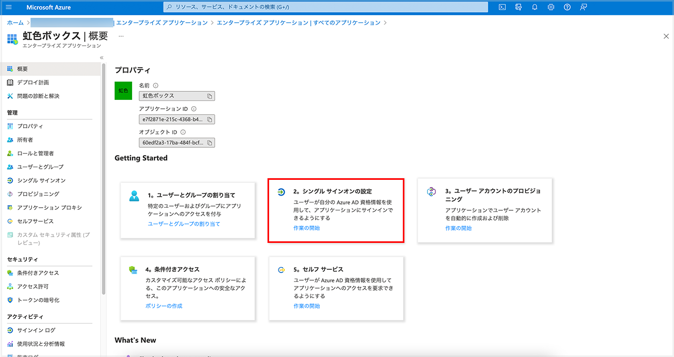Click info icon next to 名前
This screenshot has width=674, height=357.
click(x=156, y=86)
